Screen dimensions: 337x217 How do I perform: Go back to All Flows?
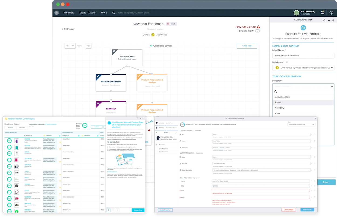click(x=68, y=29)
